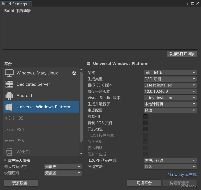The height and width of the screenshot is (190, 201).
Task: Select the WebGL platform row
Action: pos(41,151)
